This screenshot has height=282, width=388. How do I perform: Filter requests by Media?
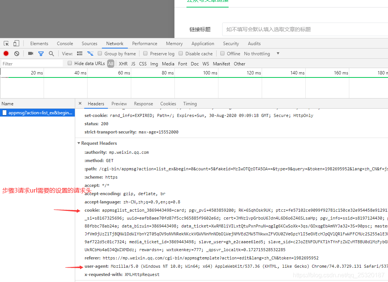click(x=168, y=64)
